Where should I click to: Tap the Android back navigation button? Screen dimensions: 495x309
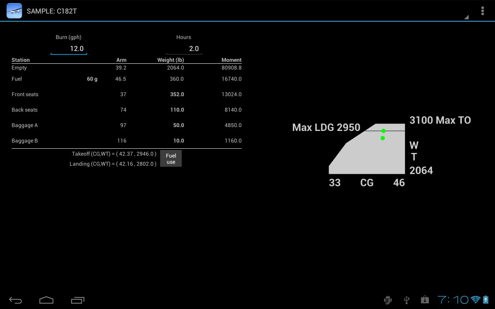(15, 300)
